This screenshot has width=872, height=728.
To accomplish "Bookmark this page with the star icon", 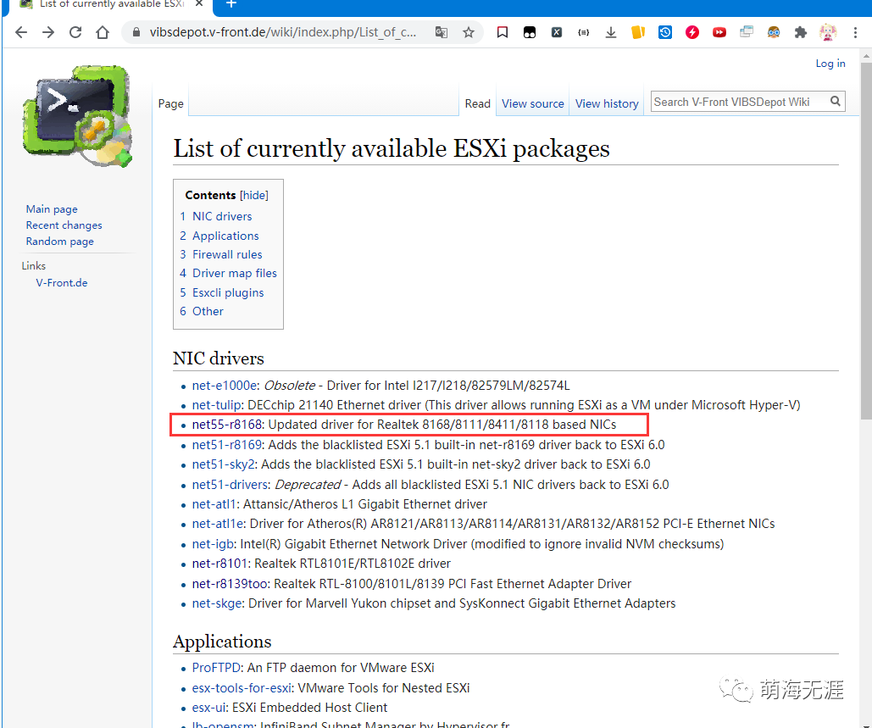I will pos(469,32).
